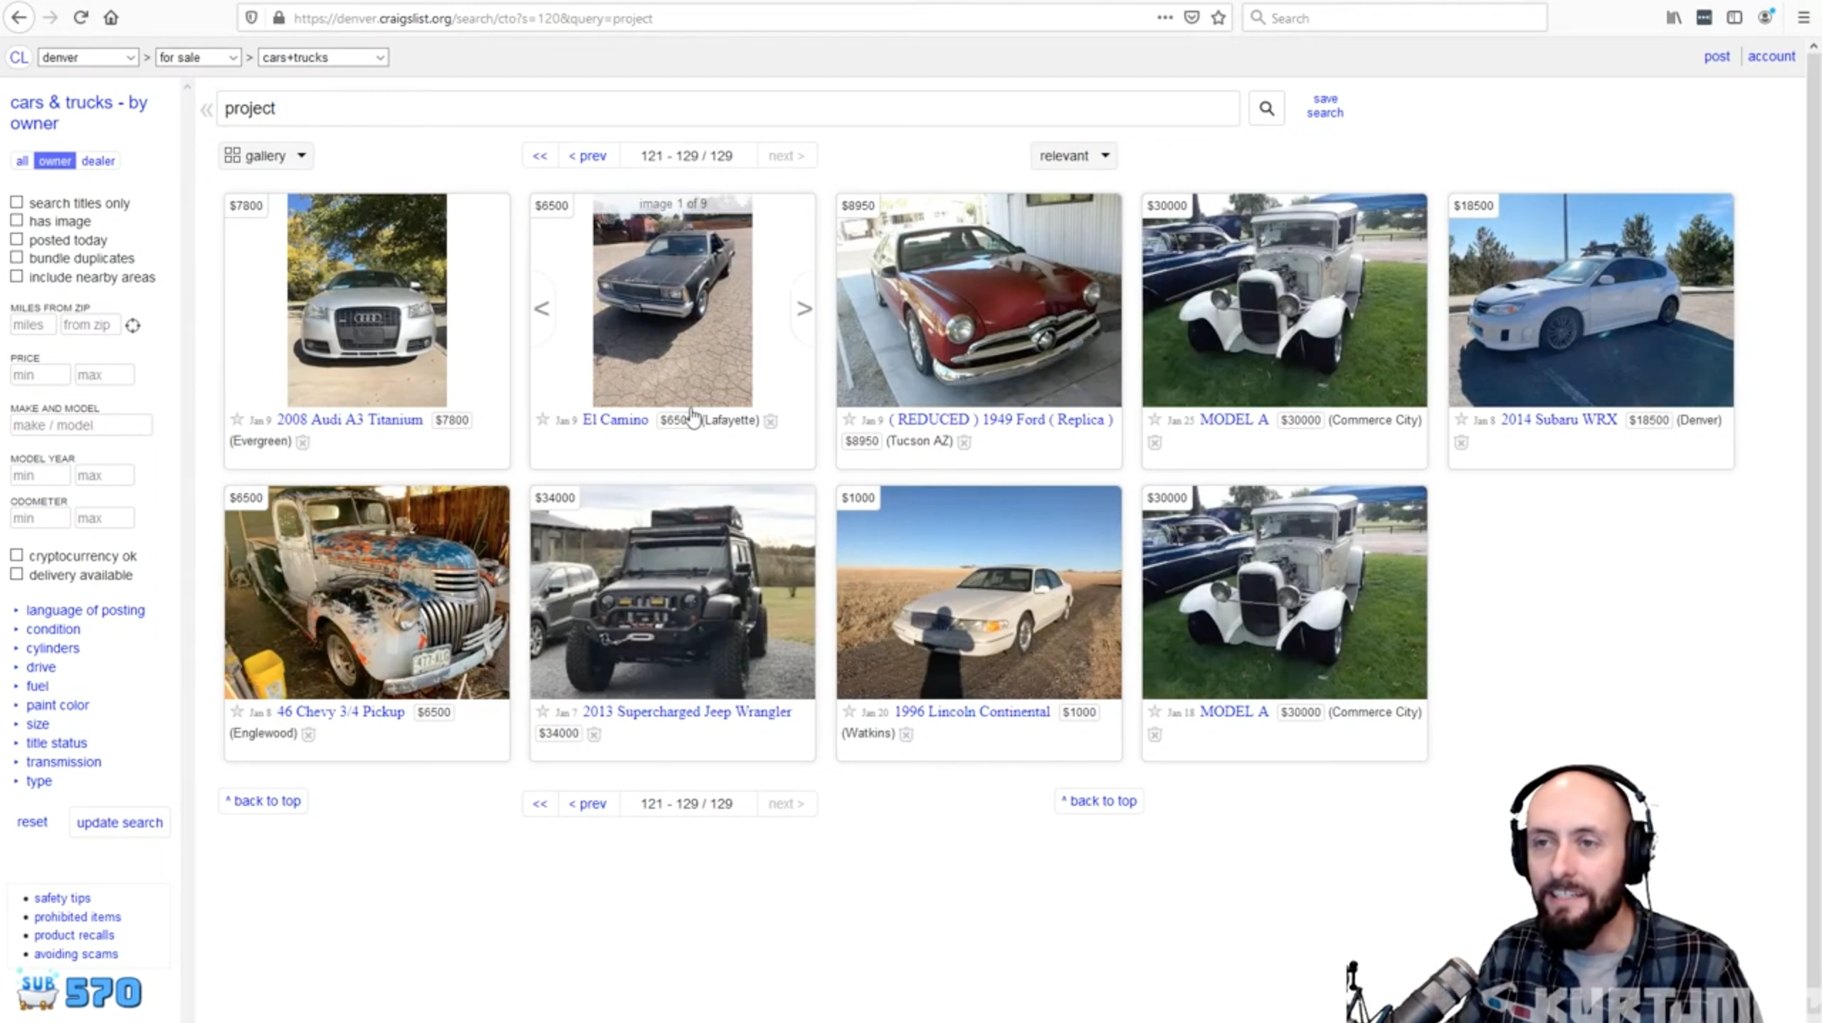The image size is (1822, 1023).
Task: Bookmark this page with the star icon
Action: (x=1218, y=18)
